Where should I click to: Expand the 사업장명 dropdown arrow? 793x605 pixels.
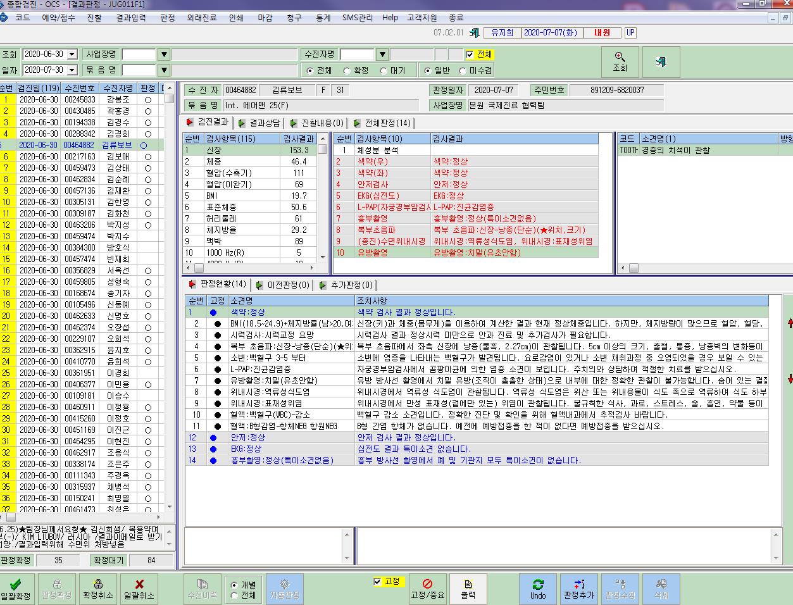coord(164,54)
